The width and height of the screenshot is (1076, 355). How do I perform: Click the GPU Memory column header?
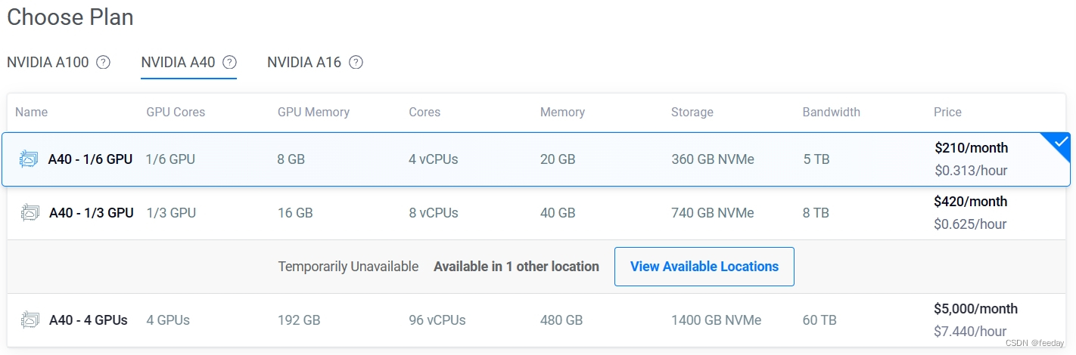[313, 112]
